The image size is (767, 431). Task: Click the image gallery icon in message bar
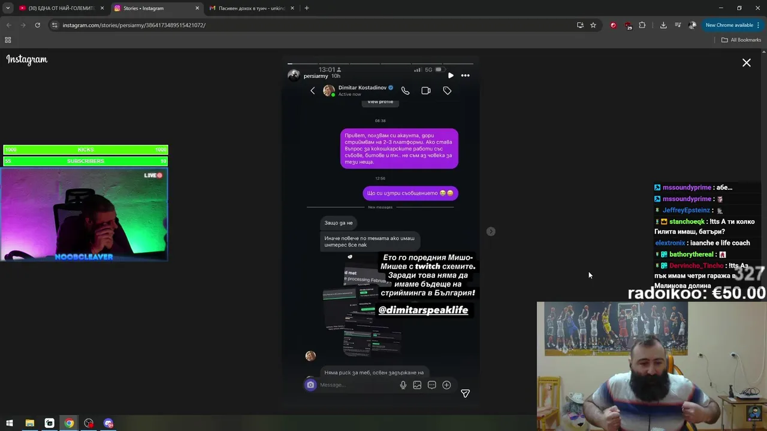coord(417,385)
